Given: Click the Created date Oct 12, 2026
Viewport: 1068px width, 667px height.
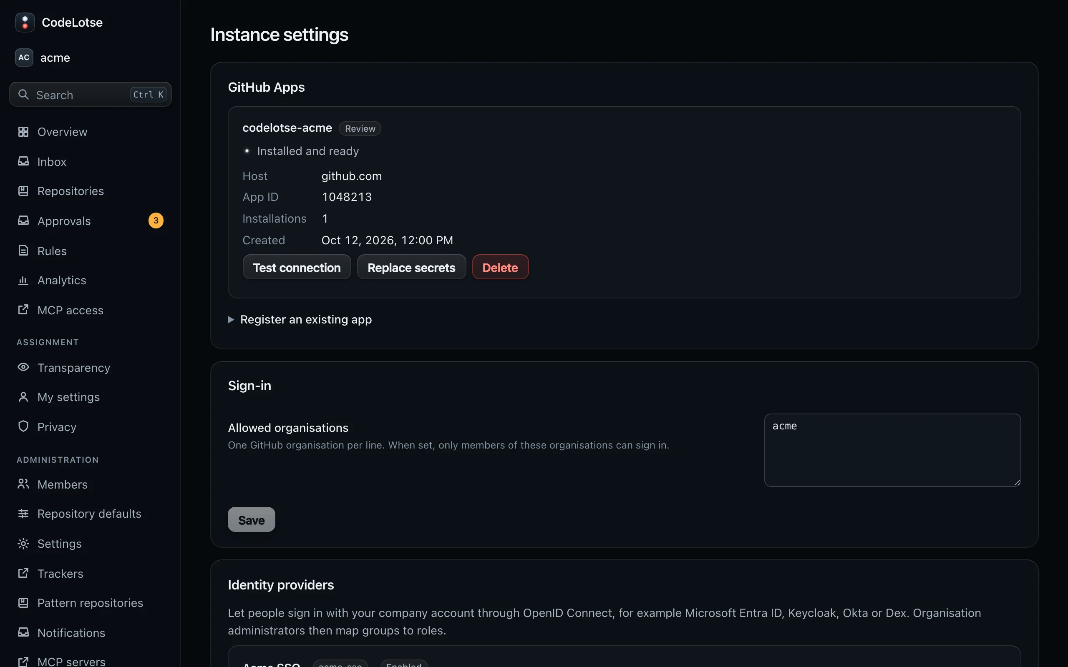Looking at the screenshot, I should coord(387,240).
